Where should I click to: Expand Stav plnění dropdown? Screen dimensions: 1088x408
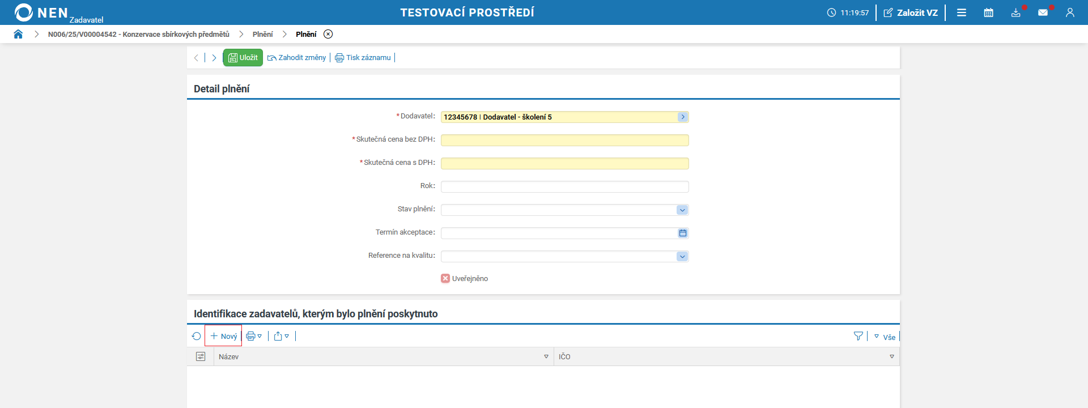[x=682, y=210]
